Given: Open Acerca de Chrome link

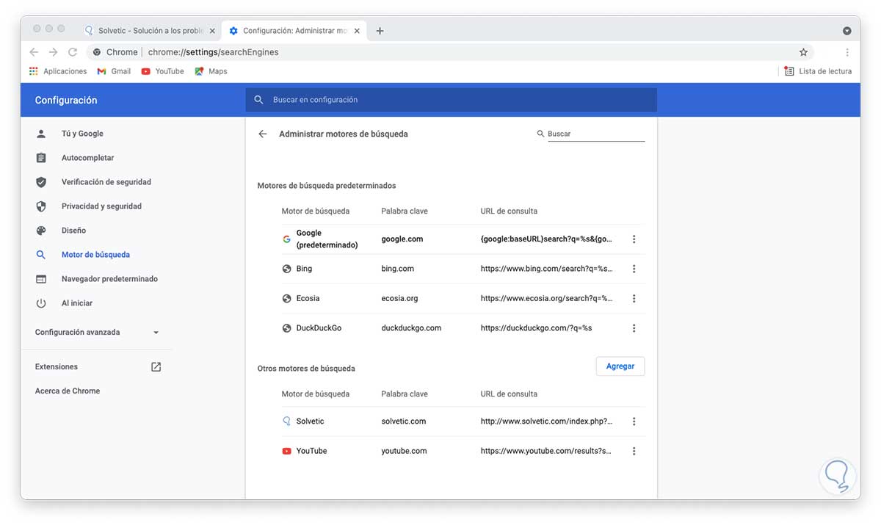Looking at the screenshot, I should tap(68, 391).
